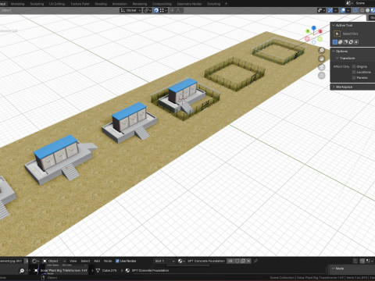Toggle the viewport overlays button
The width and height of the screenshot is (375, 281).
pos(343,10)
